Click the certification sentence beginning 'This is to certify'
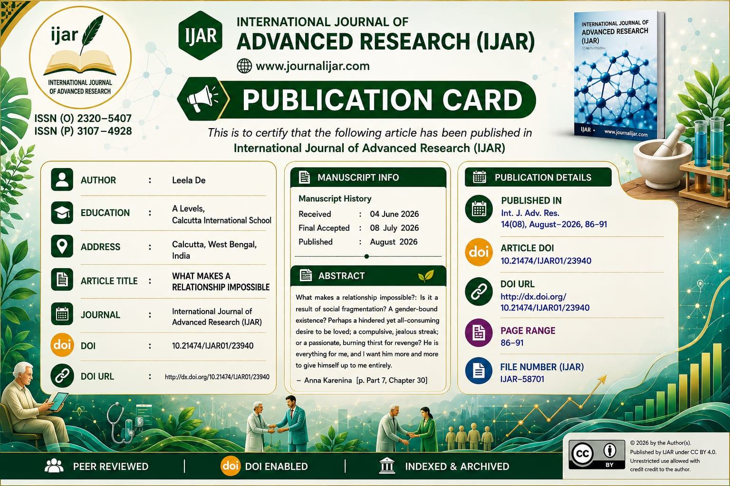 pos(370,132)
